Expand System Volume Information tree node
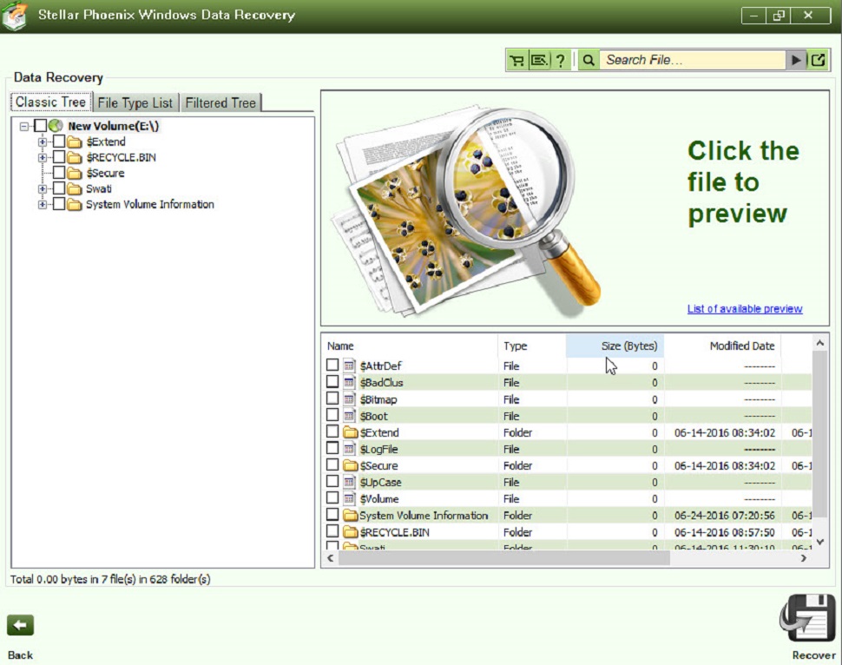842x665 pixels. tap(43, 205)
